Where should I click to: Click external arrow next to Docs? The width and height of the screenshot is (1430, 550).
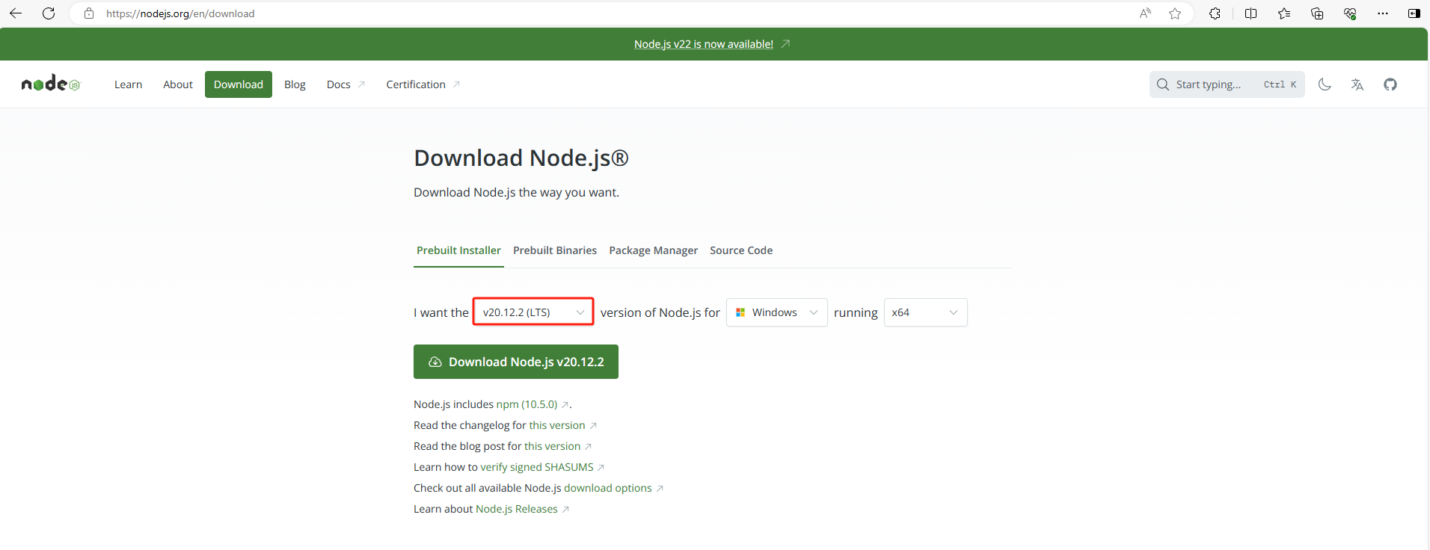tap(361, 84)
